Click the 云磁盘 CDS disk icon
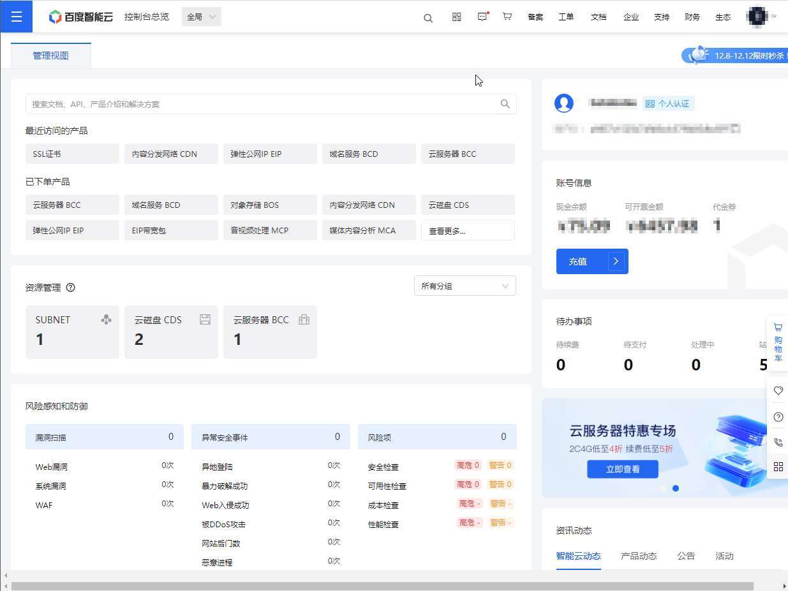788x591 pixels. point(205,319)
